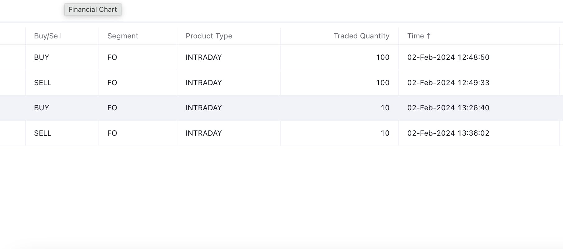Sort by Buy/Sell column header

click(x=48, y=36)
